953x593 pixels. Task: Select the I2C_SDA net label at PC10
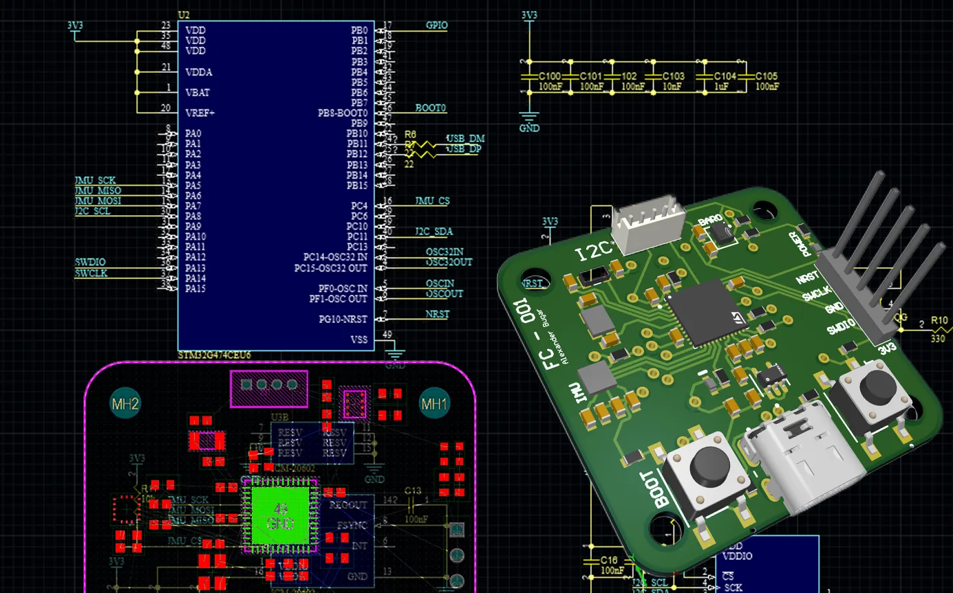tap(434, 232)
